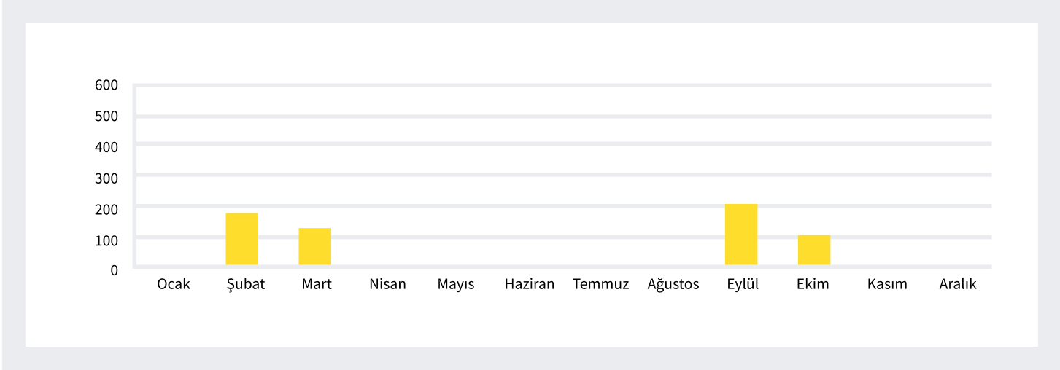1060x370 pixels.
Task: Select the 100 y-axis tick label
Action: (107, 240)
